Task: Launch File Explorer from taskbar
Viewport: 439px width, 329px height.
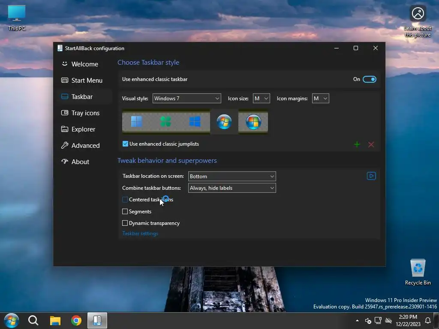Action: click(x=55, y=320)
